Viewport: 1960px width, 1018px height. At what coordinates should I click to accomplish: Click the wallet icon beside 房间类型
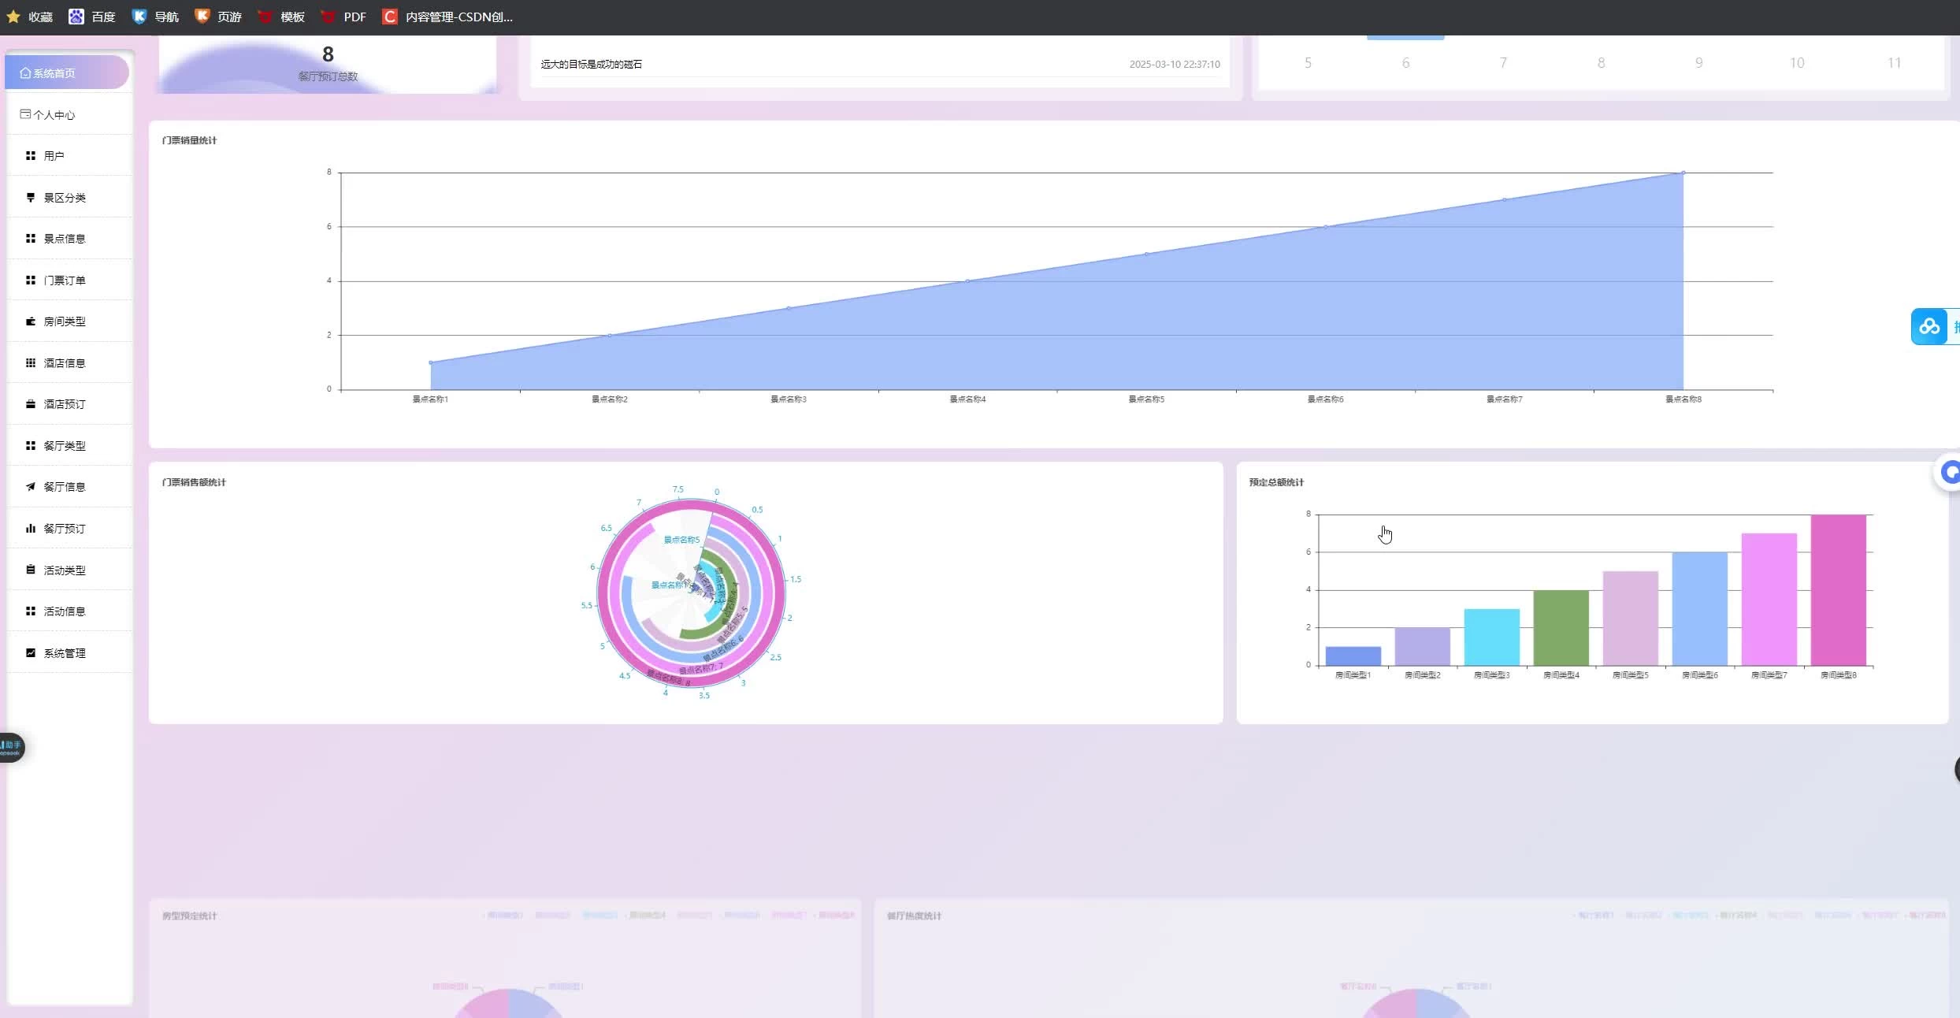(31, 321)
